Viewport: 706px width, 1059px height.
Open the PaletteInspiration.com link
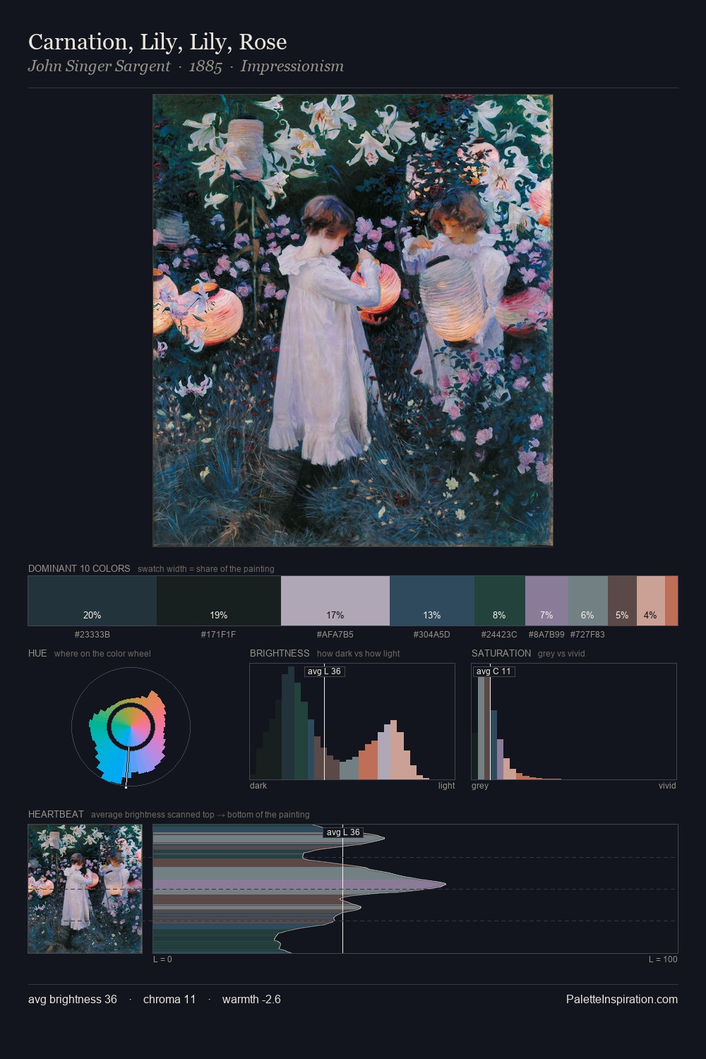pyautogui.click(x=622, y=1000)
